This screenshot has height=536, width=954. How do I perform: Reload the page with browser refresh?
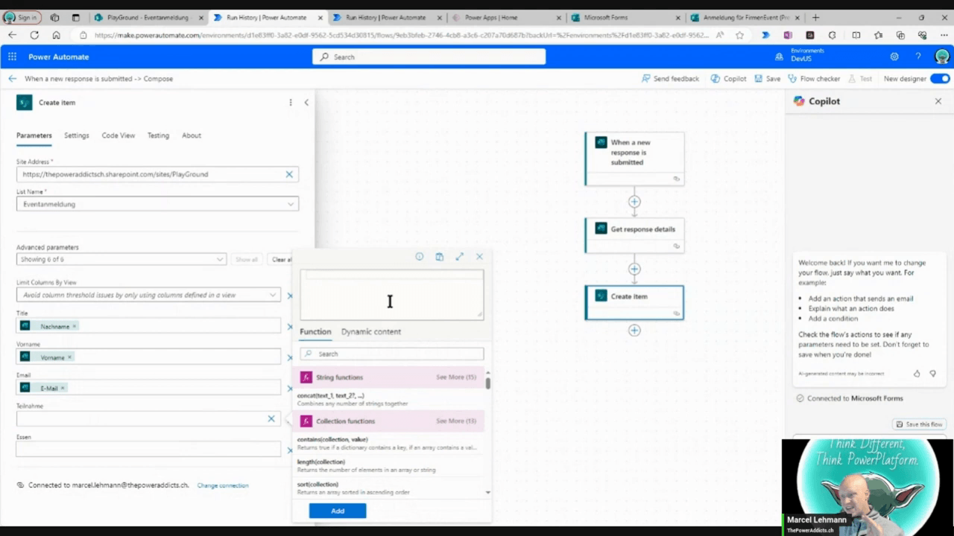34,35
